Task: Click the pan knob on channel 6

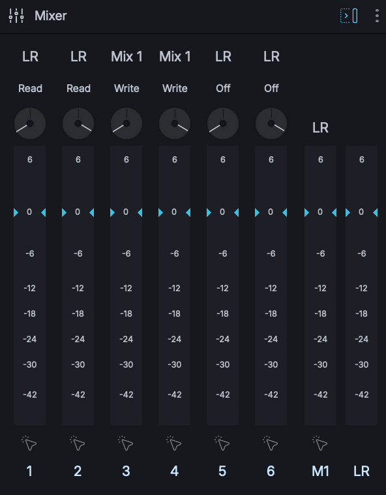Action: coord(271,123)
